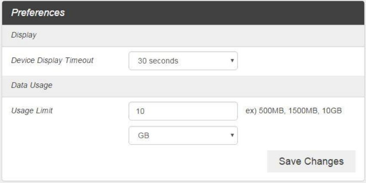The width and height of the screenshot is (366, 183).
Task: Click the example hint text 500MB, 1500MB, 10GB
Action: click(297, 111)
